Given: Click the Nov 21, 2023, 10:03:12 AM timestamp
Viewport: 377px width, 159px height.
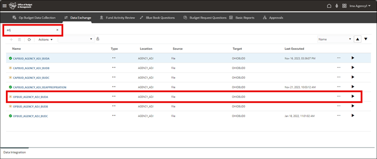Looking at the screenshot, I should [300, 87].
